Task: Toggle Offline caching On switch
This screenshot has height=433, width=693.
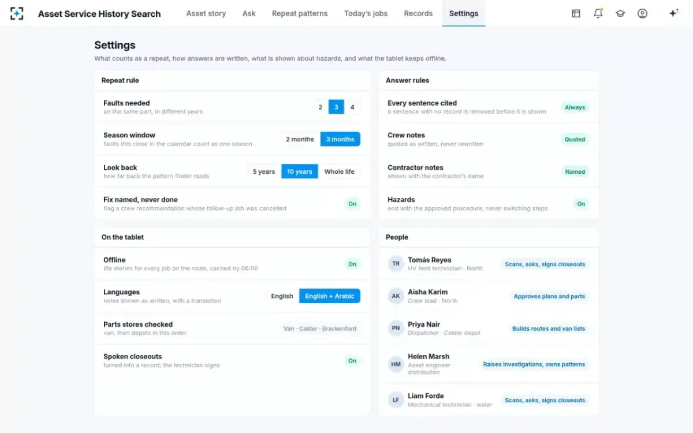Action: coord(352,264)
